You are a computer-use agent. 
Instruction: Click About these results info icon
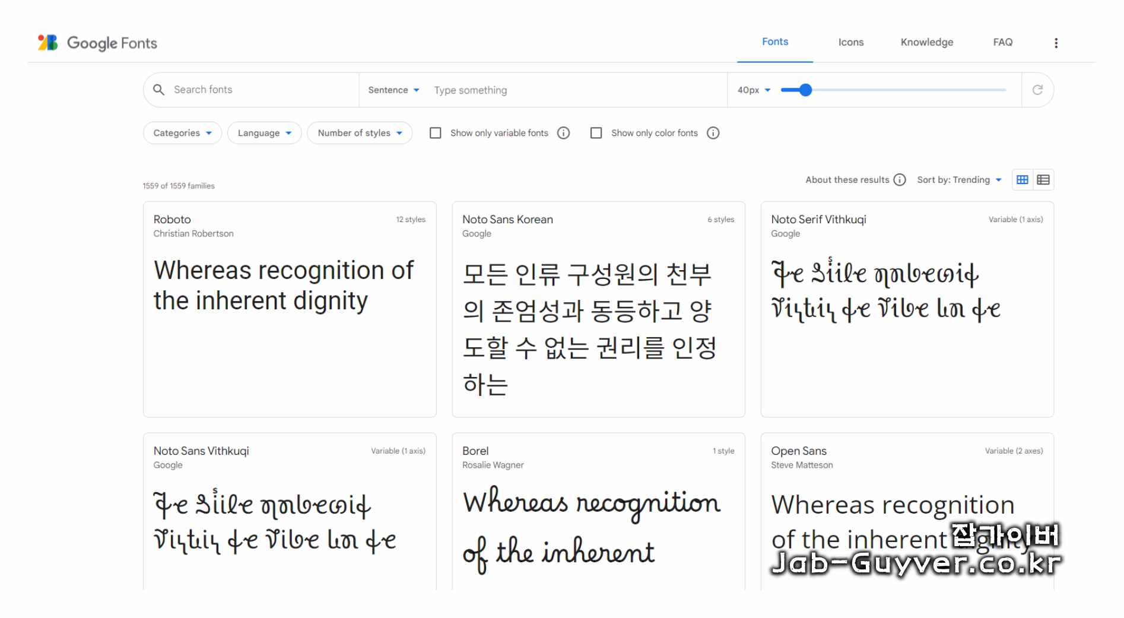(900, 180)
